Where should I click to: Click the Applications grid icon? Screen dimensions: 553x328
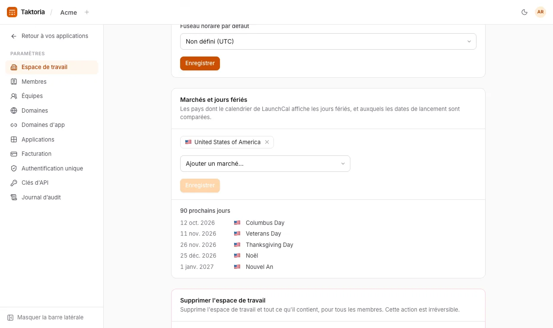point(14,139)
